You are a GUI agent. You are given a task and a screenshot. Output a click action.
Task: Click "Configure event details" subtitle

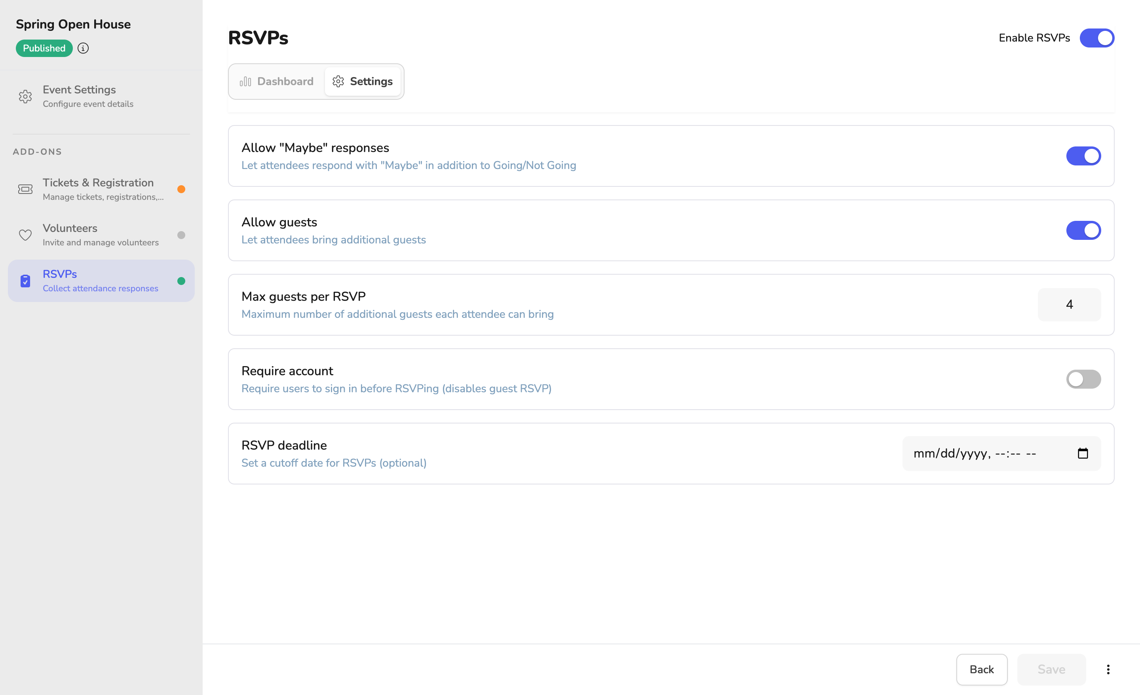coord(88,104)
